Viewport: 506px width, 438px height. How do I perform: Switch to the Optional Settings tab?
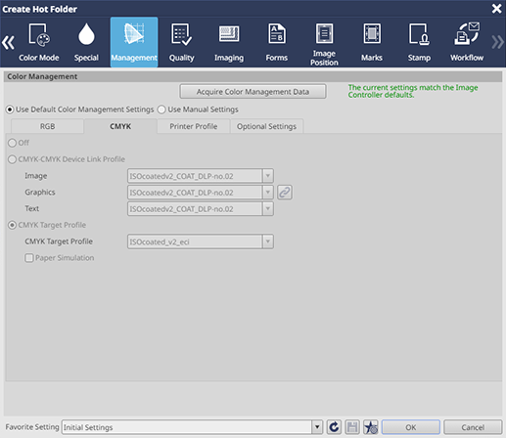[266, 126]
